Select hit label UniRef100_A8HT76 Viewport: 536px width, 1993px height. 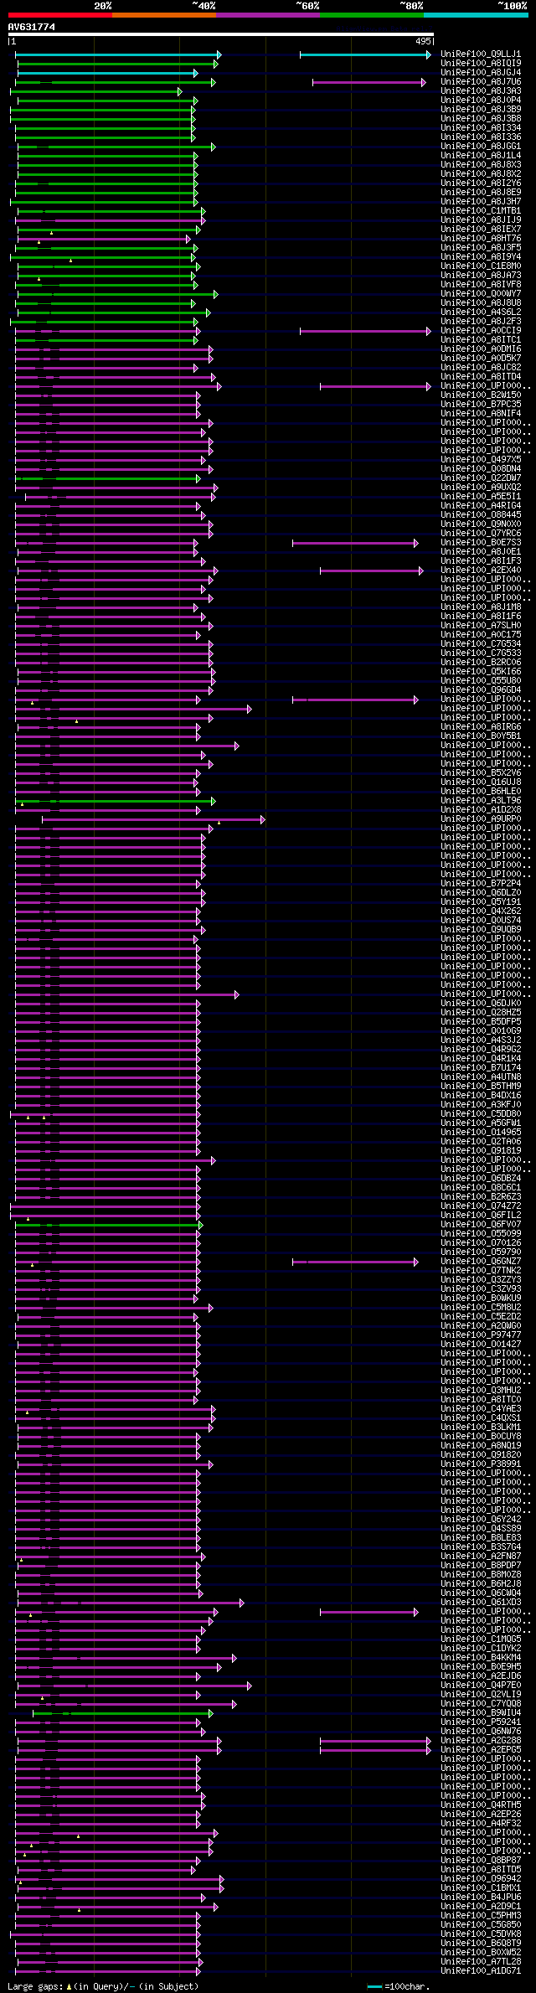coord(481,238)
